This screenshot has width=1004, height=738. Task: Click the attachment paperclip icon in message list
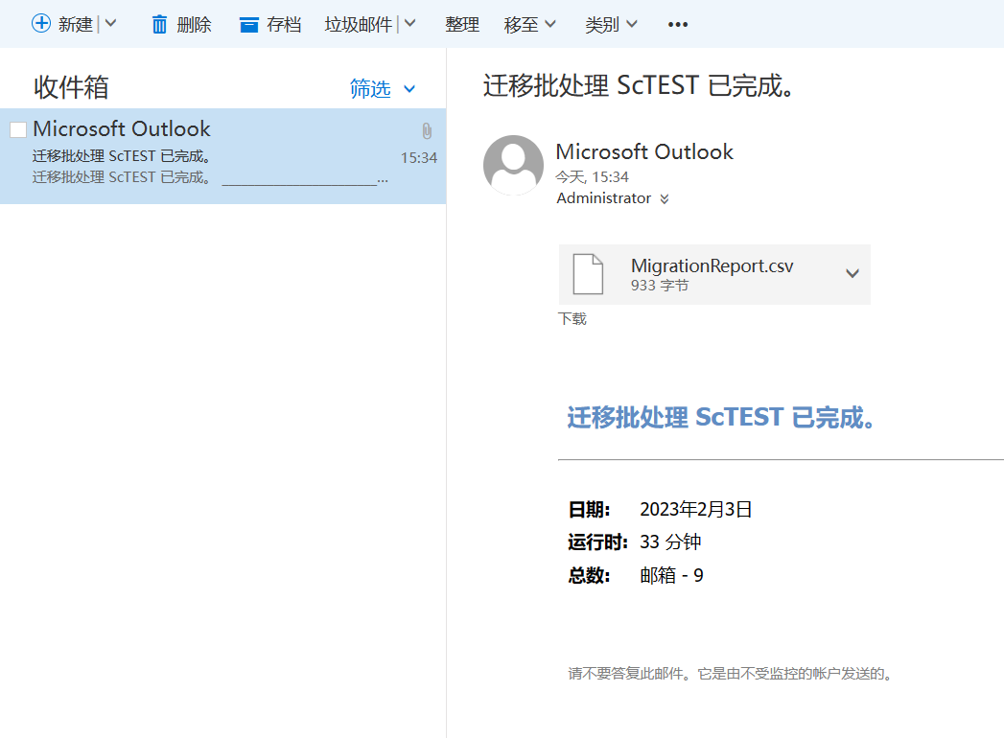427,131
